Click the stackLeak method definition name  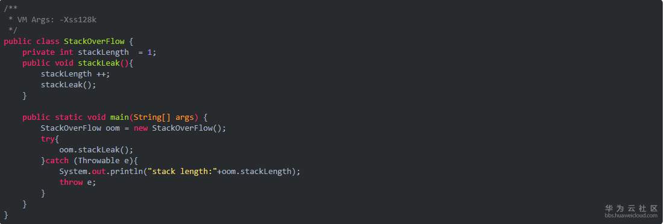(x=99, y=63)
